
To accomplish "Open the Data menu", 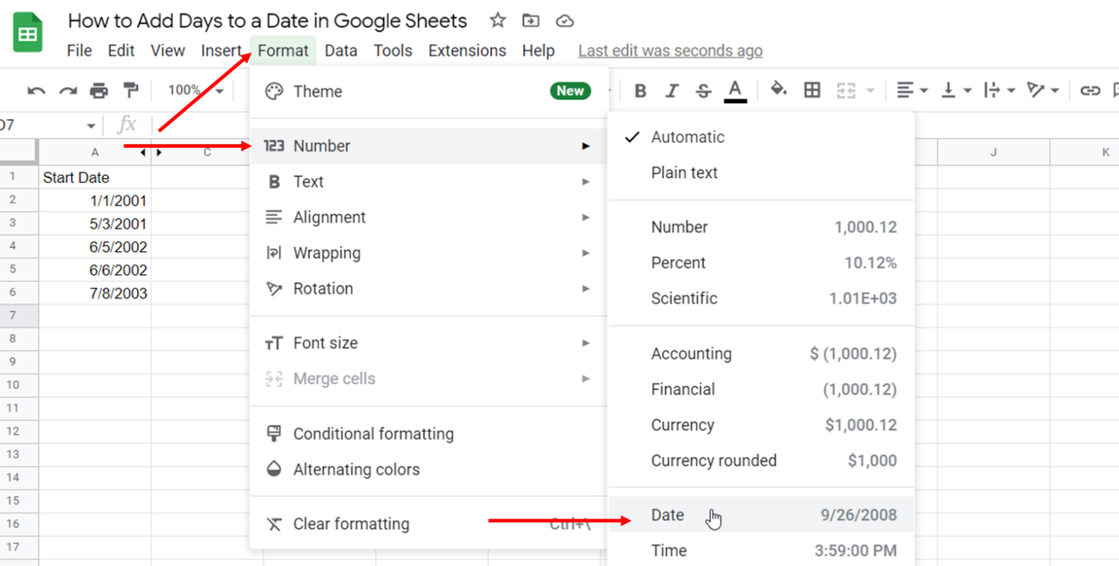I will (341, 51).
